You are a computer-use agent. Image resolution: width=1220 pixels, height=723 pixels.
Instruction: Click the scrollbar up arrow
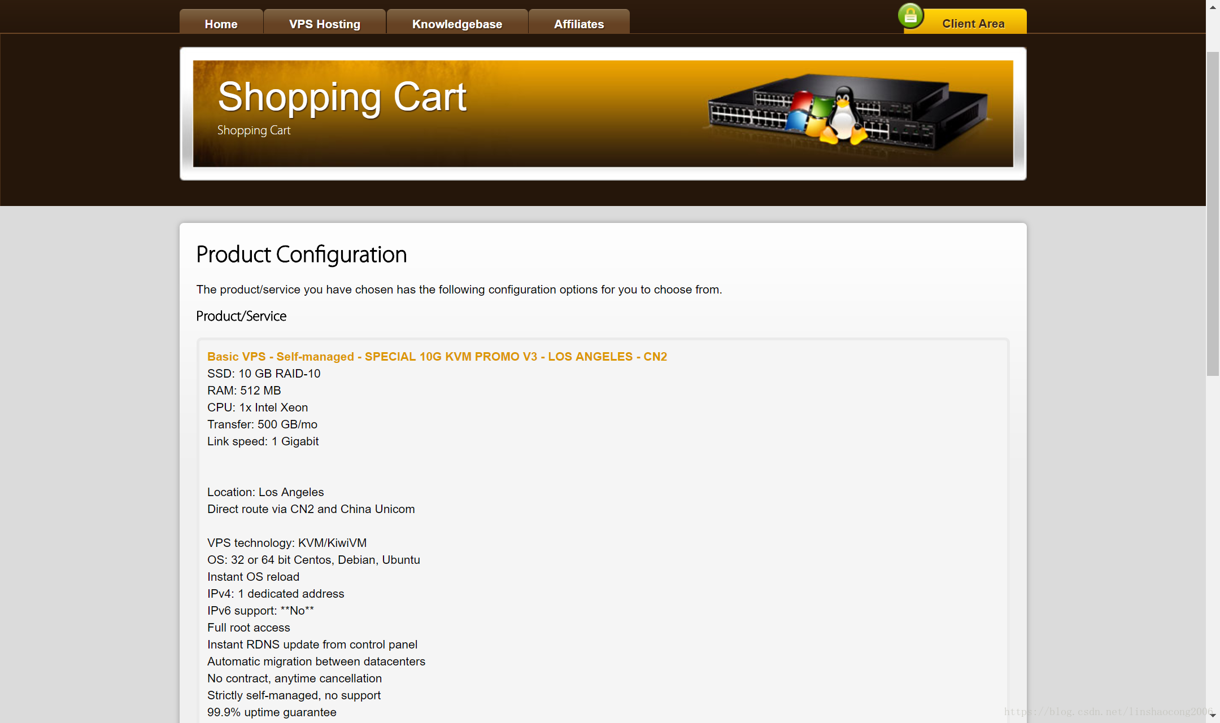click(1213, 7)
